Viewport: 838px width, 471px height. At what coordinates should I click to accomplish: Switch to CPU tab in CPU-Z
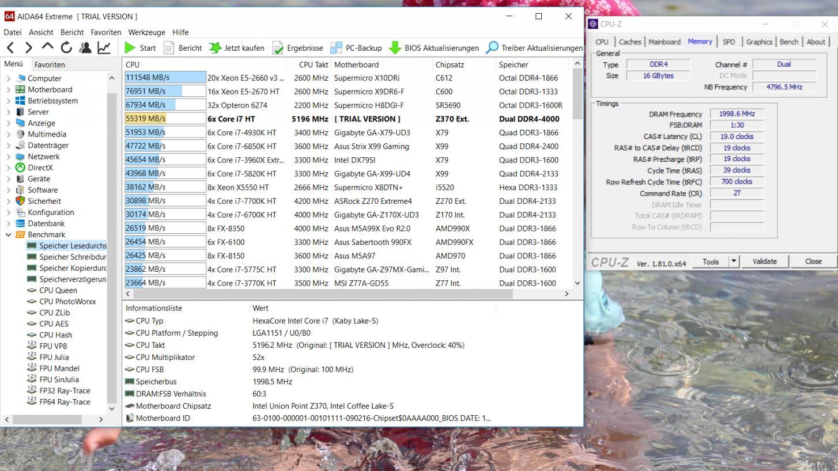pyautogui.click(x=602, y=41)
